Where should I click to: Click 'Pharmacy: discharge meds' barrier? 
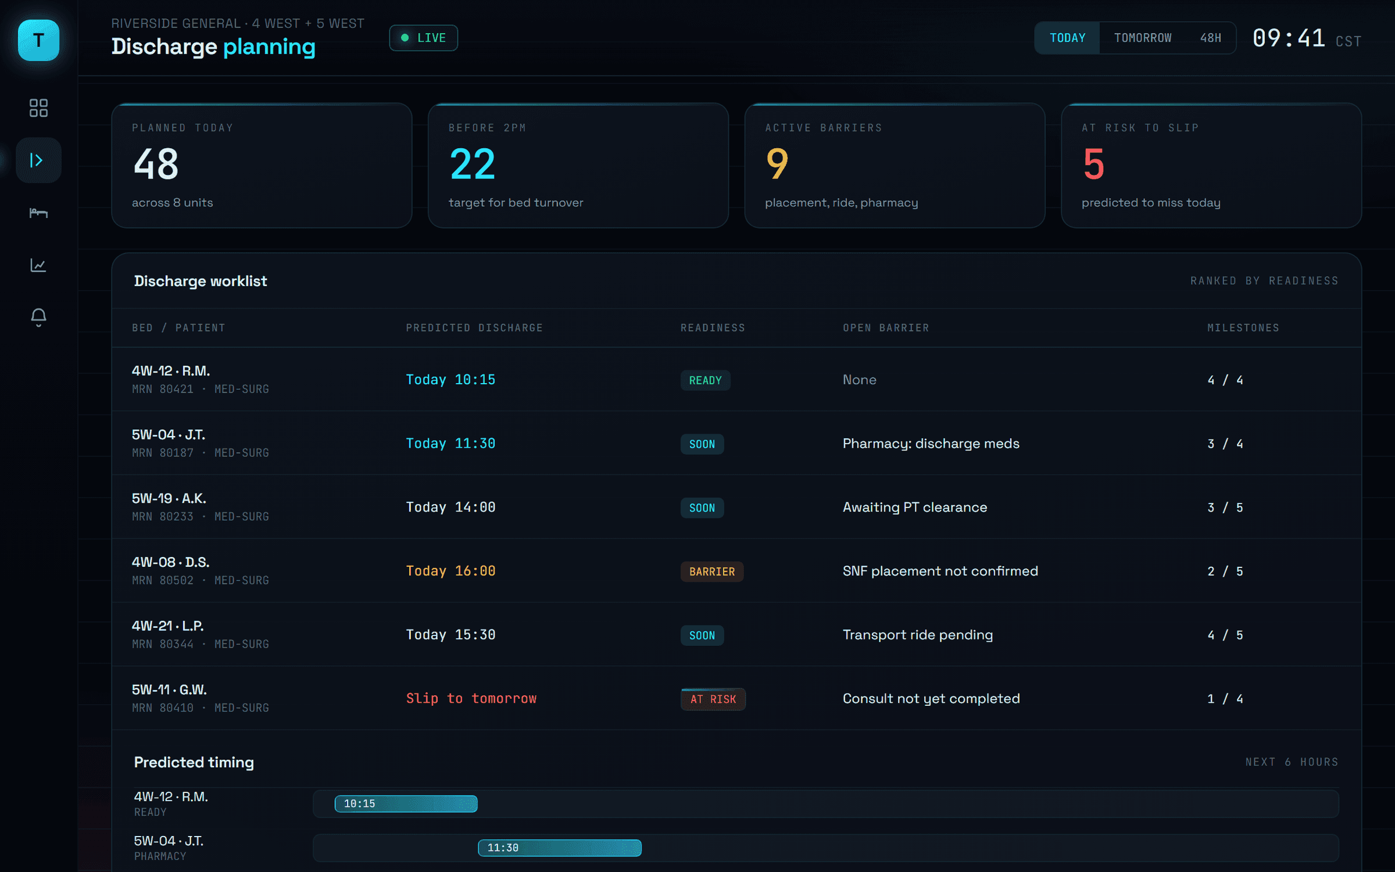(931, 444)
